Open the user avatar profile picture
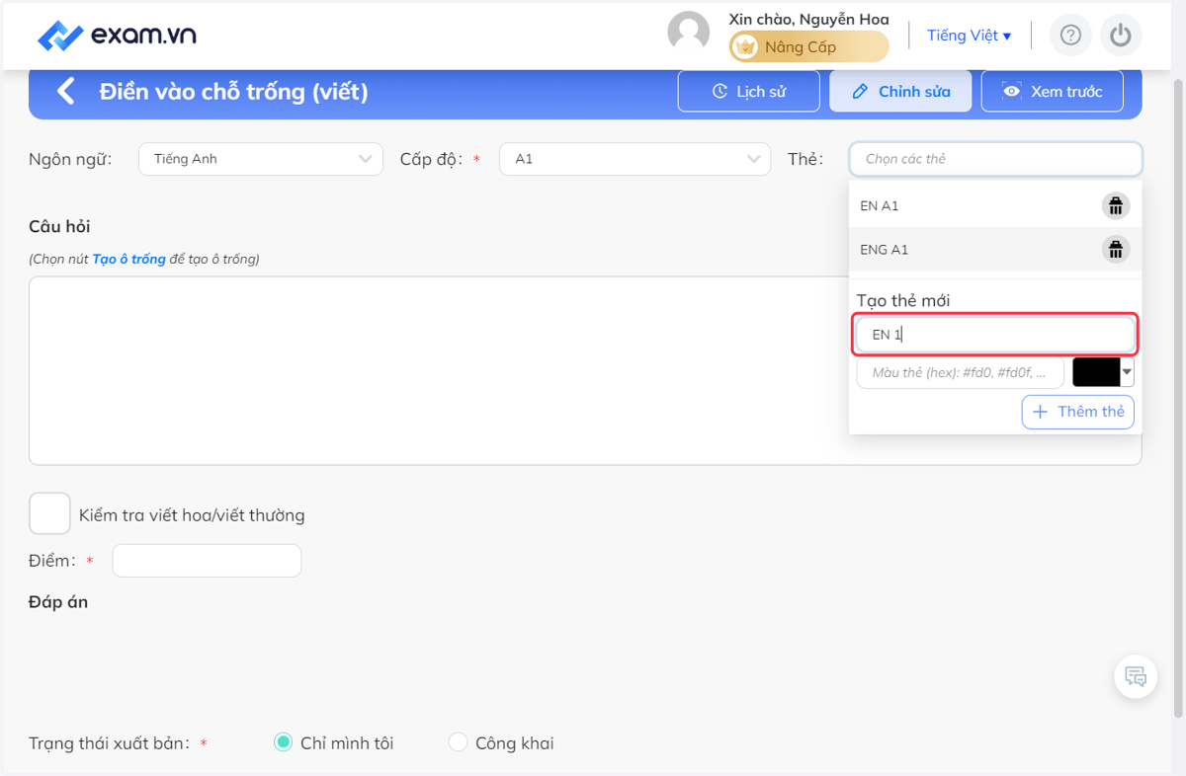This screenshot has height=776, width=1186. [689, 32]
